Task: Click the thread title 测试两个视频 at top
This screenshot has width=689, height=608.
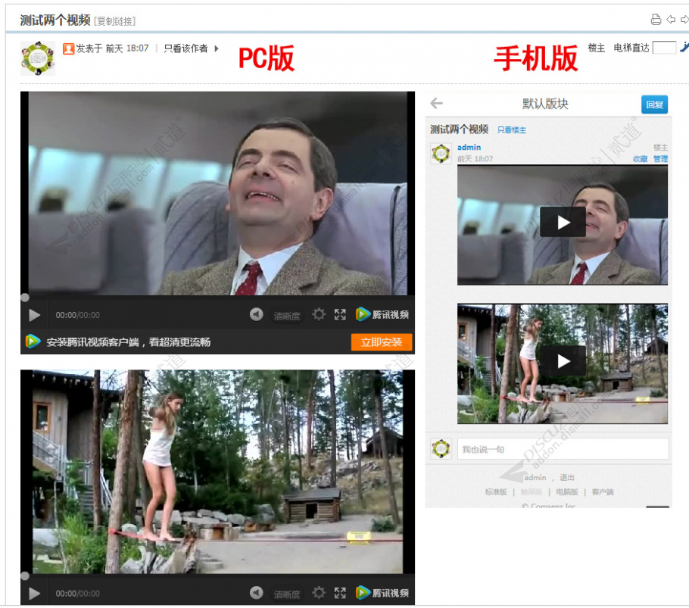Action: tap(55, 20)
